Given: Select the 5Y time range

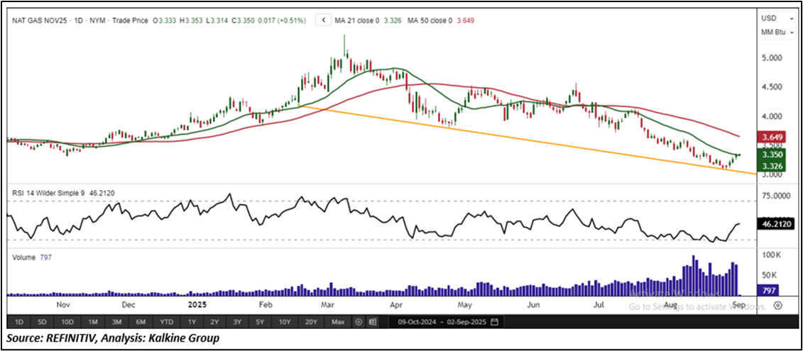Looking at the screenshot, I should point(260,323).
